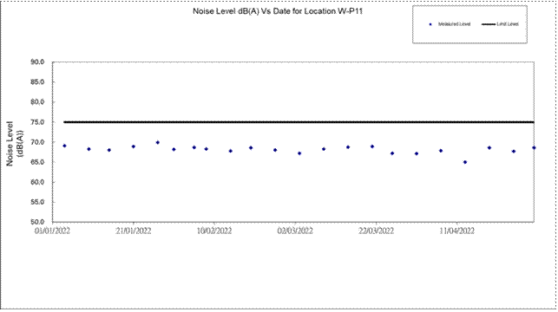Click the 02/03/2022 x-axis date label
The width and height of the screenshot is (558, 312).
(x=295, y=231)
